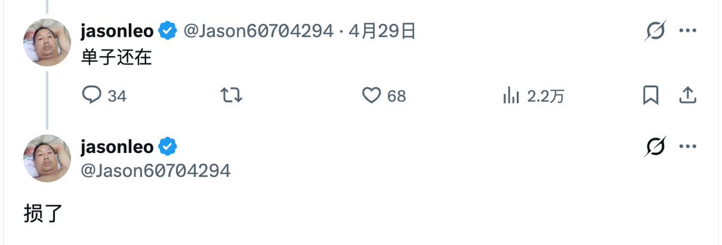
Task: Open more options menu for 损了 tweet
Action: [x=688, y=146]
